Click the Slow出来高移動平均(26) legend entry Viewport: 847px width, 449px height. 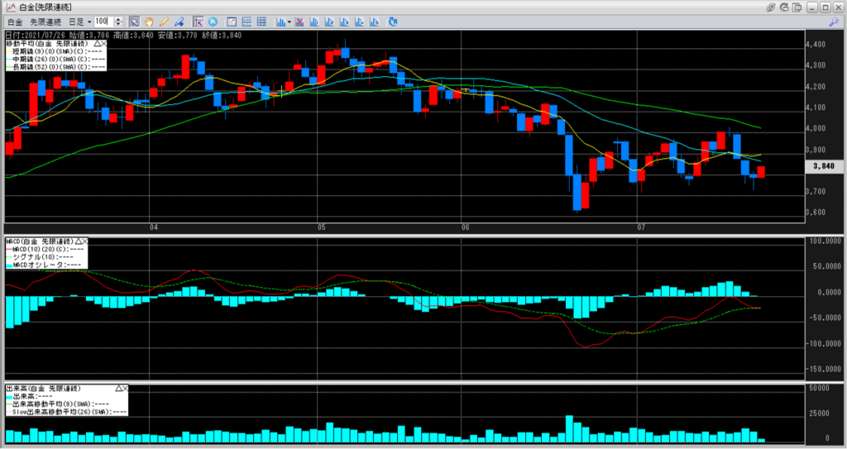[66, 412]
